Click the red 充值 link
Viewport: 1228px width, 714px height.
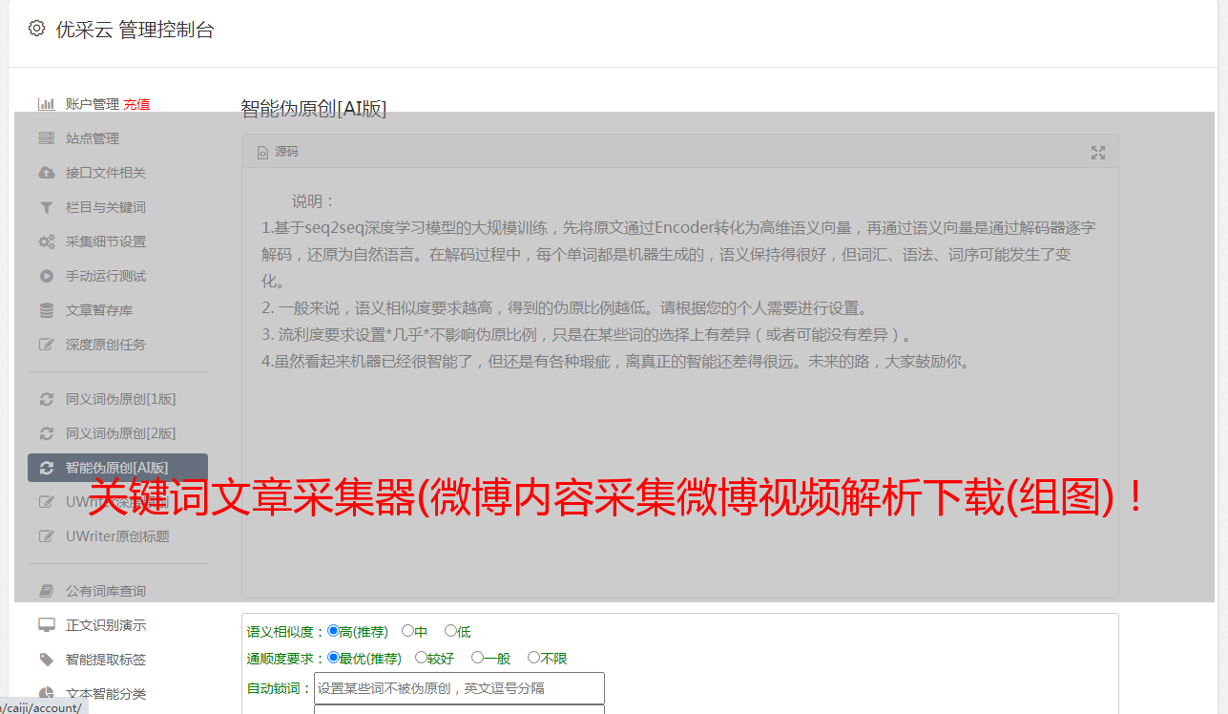136,104
